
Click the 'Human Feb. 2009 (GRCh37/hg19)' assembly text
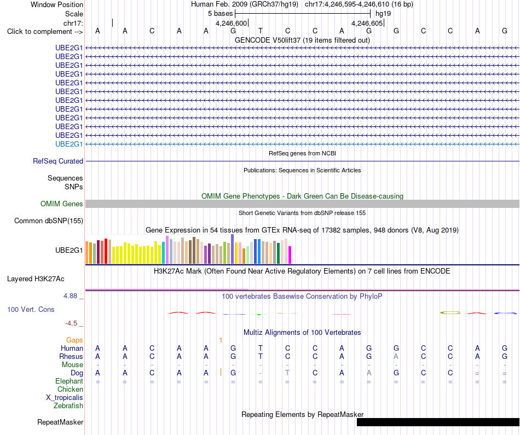click(x=245, y=4)
